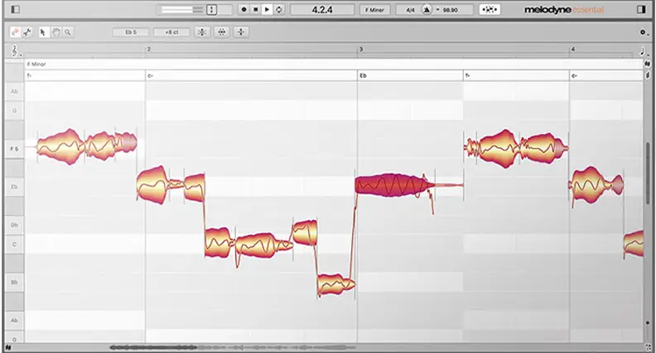
Task: Click the Eb key in pitch ruler
Action: [14, 187]
